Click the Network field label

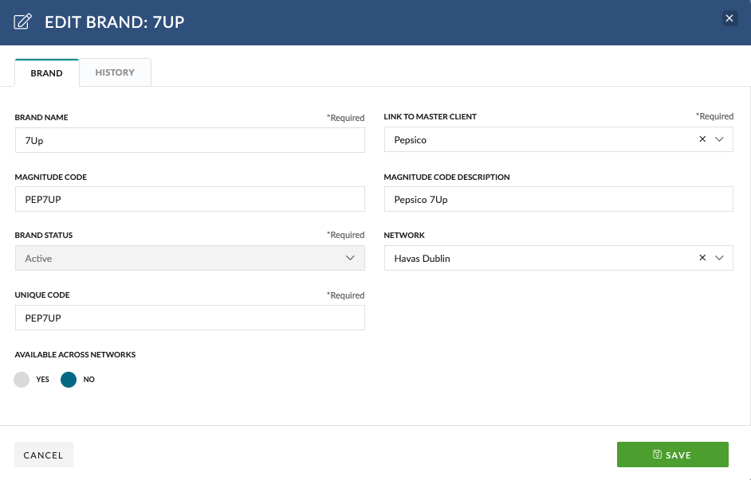pyautogui.click(x=404, y=235)
